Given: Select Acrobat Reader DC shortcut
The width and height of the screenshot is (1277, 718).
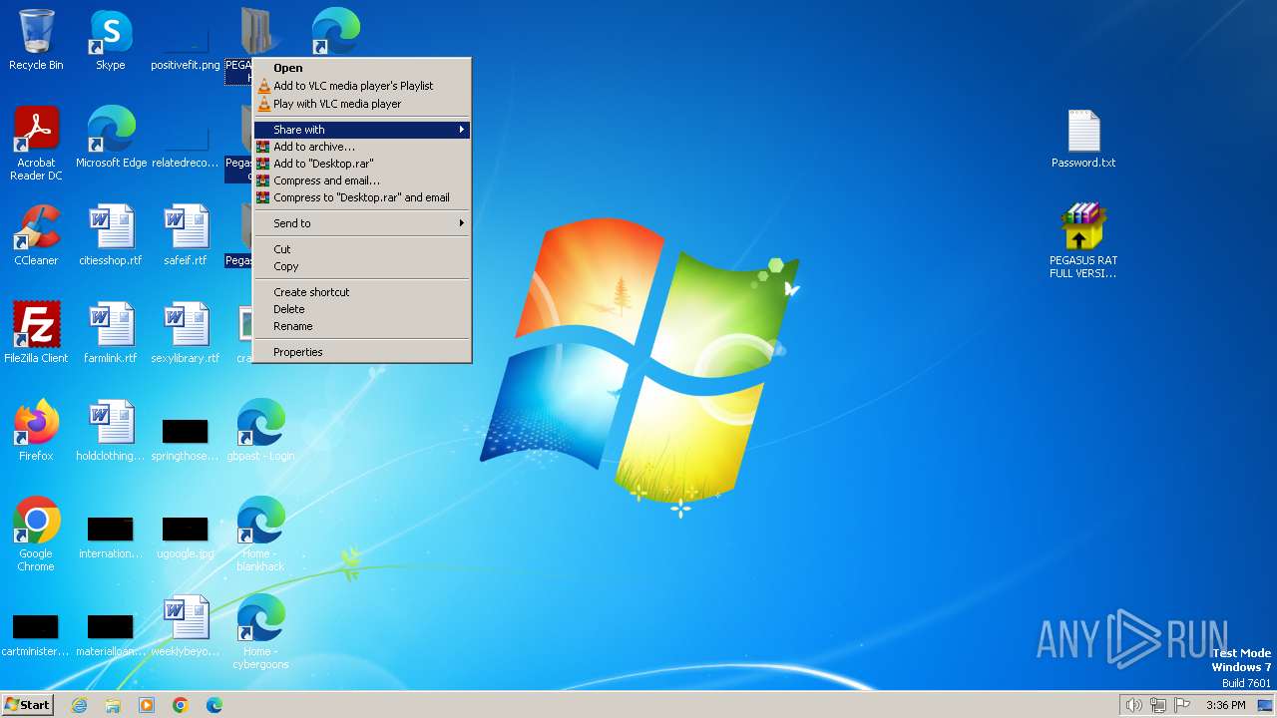Looking at the screenshot, I should pyautogui.click(x=36, y=144).
